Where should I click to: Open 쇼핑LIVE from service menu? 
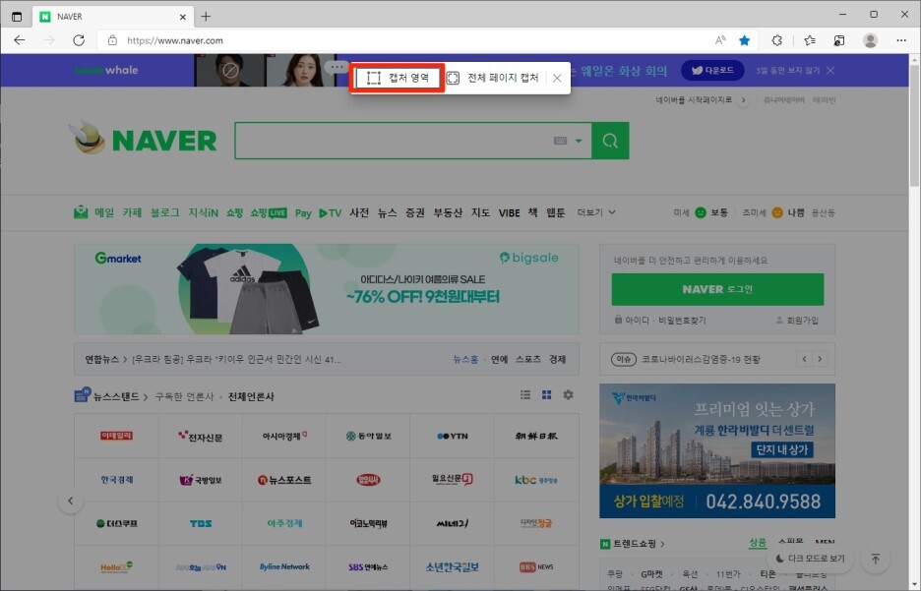tap(269, 212)
